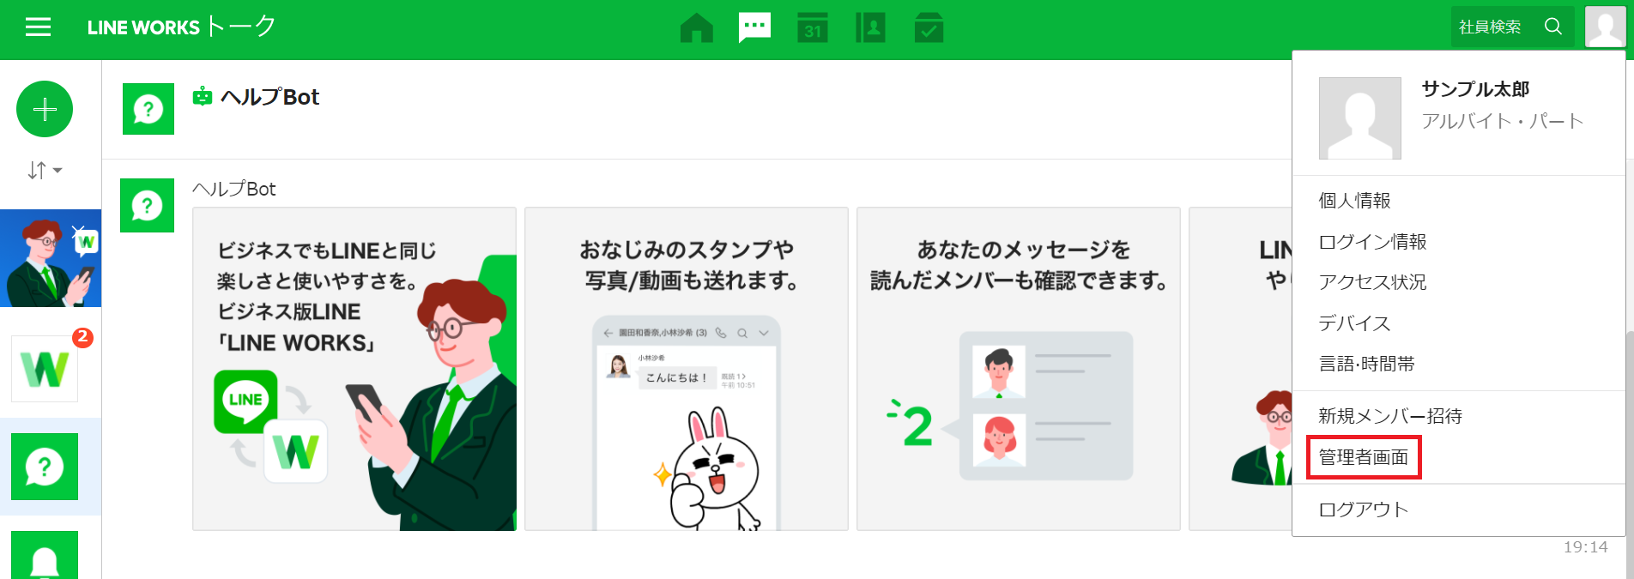The width and height of the screenshot is (1634, 579).
Task: Open the Calendar icon in header
Action: [812, 27]
